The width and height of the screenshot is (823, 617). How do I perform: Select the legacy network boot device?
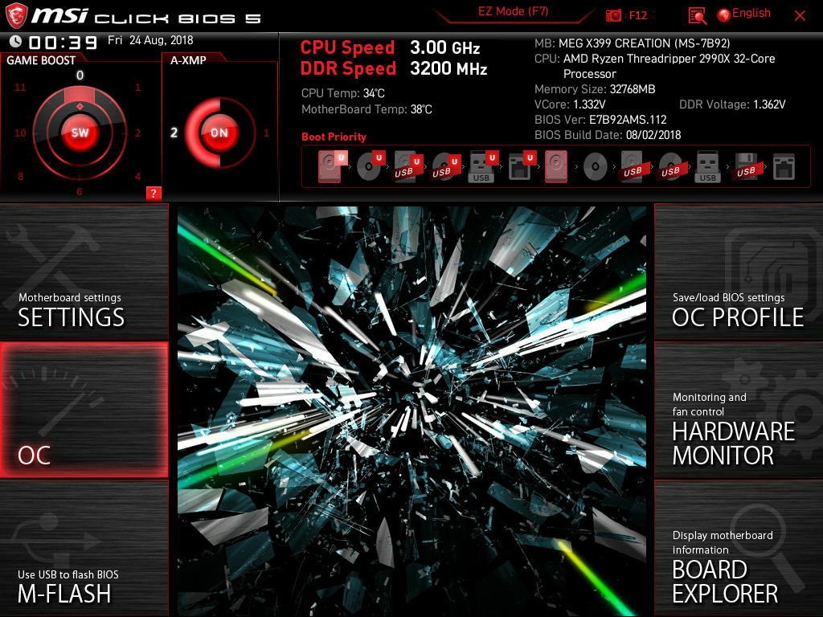click(x=784, y=167)
